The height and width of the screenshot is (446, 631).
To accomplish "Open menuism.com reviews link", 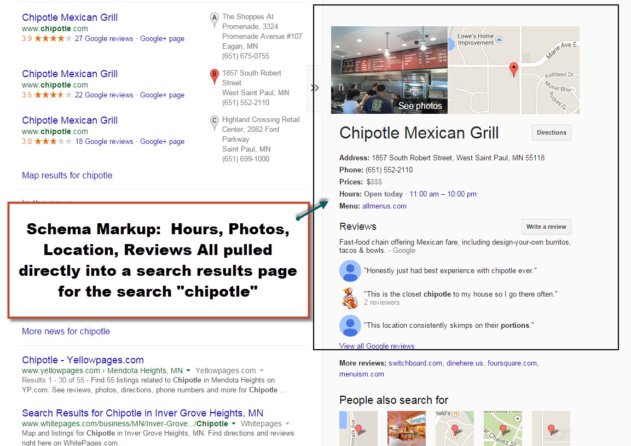I will (x=362, y=374).
